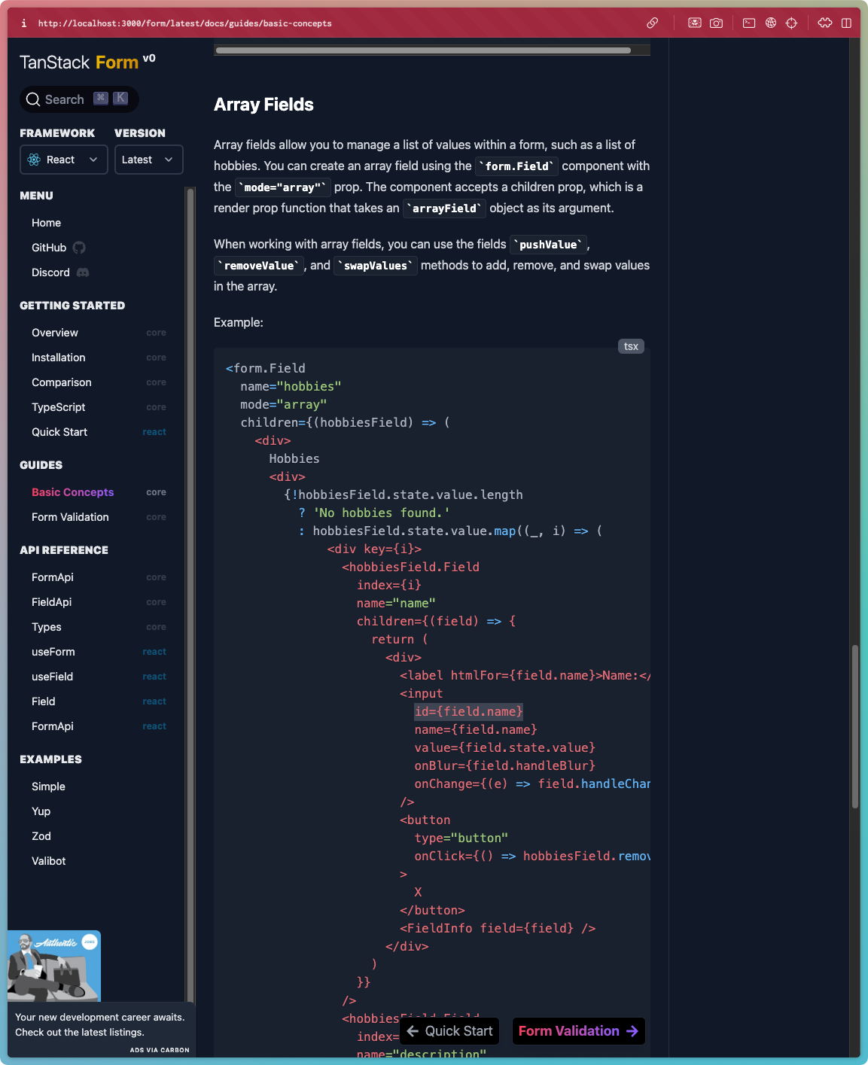Image resolution: width=868 pixels, height=1065 pixels.
Task: Click the localhost URL address bar
Action: [x=185, y=23]
